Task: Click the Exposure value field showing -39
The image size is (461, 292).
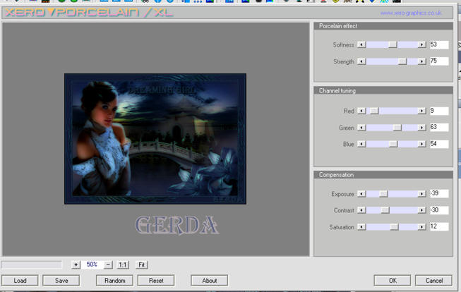Action: 439,193
